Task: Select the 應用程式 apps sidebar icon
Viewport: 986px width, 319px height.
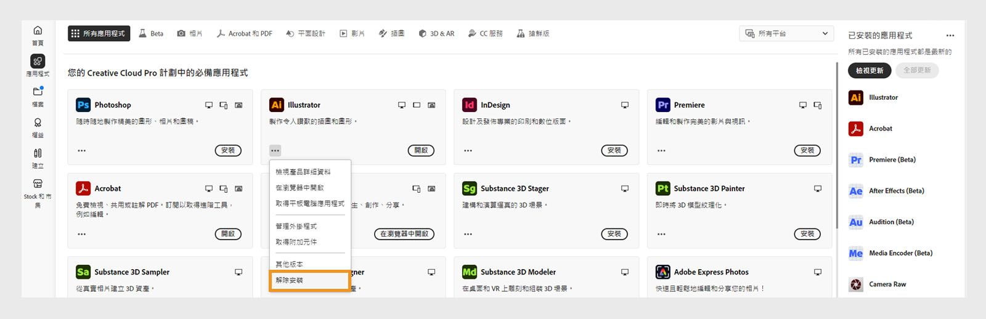Action: (38, 61)
